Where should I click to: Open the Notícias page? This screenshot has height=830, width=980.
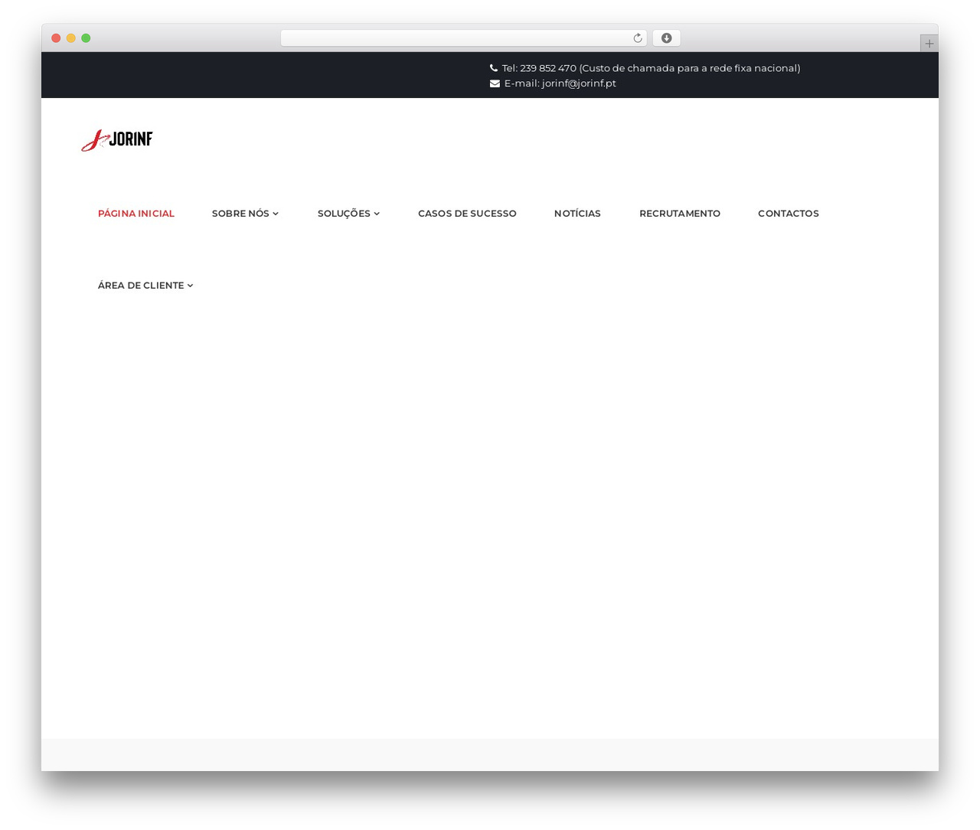(577, 214)
